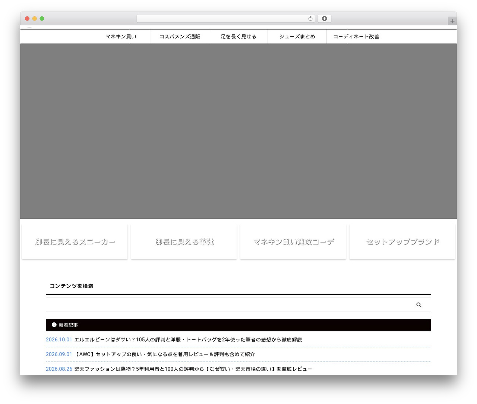The height and width of the screenshot is (404, 477).
Task: Open the browser downloads icon
Action: pos(324,19)
